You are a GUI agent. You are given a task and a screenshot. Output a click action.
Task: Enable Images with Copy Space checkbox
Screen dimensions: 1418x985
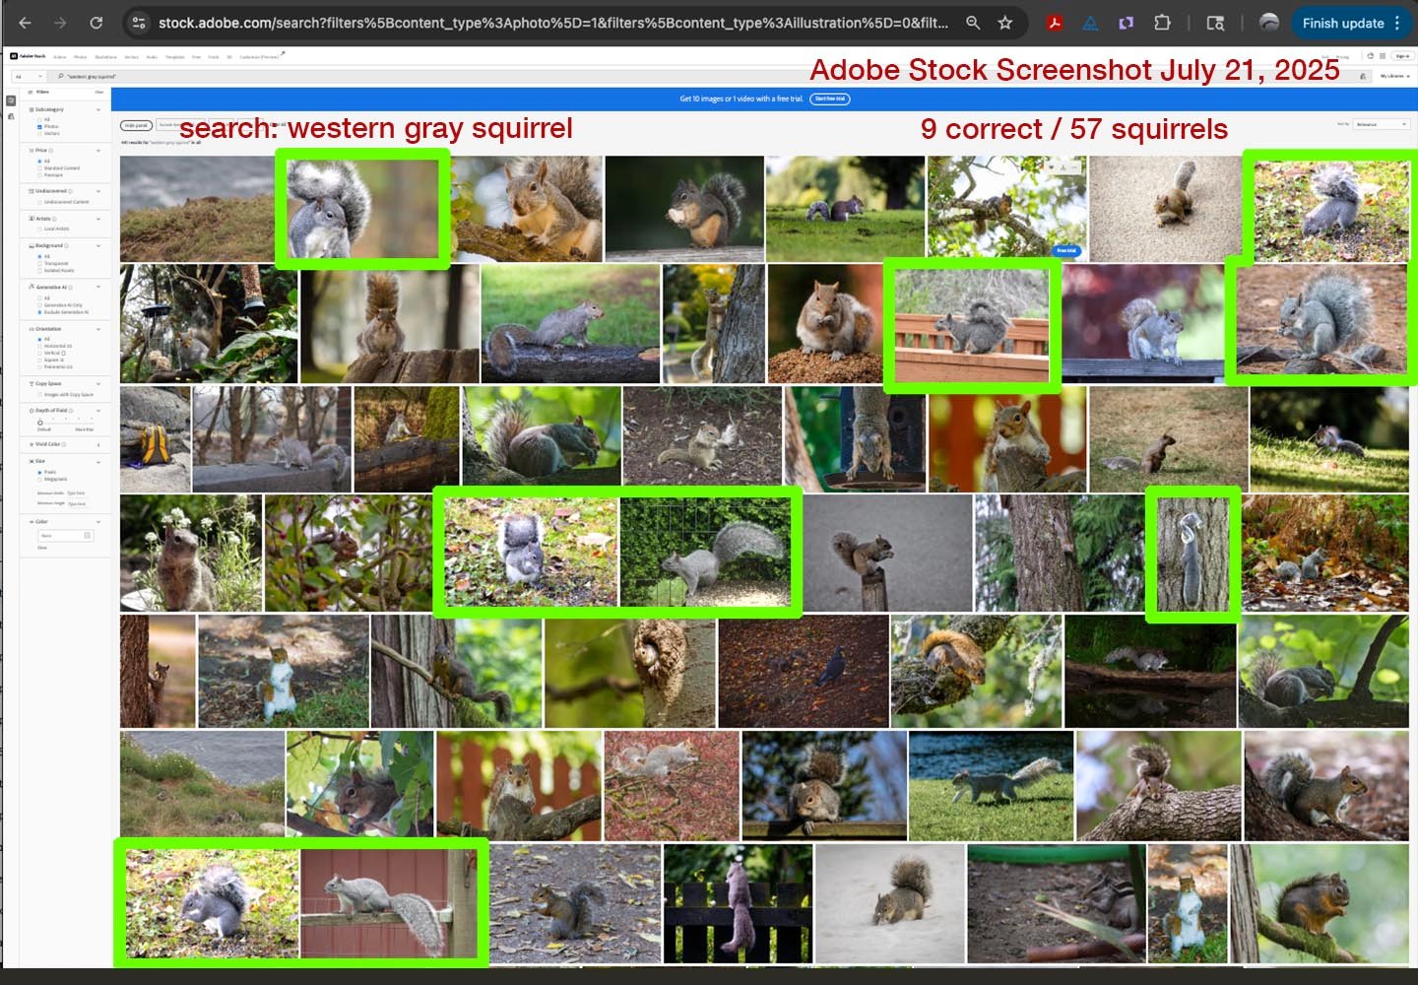coord(40,394)
